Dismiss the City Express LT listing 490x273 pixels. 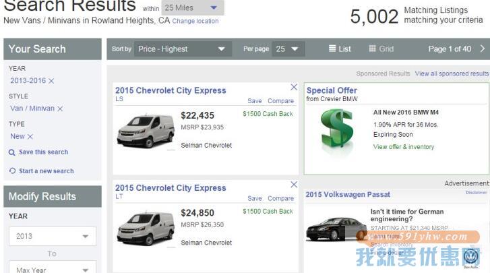(x=294, y=185)
